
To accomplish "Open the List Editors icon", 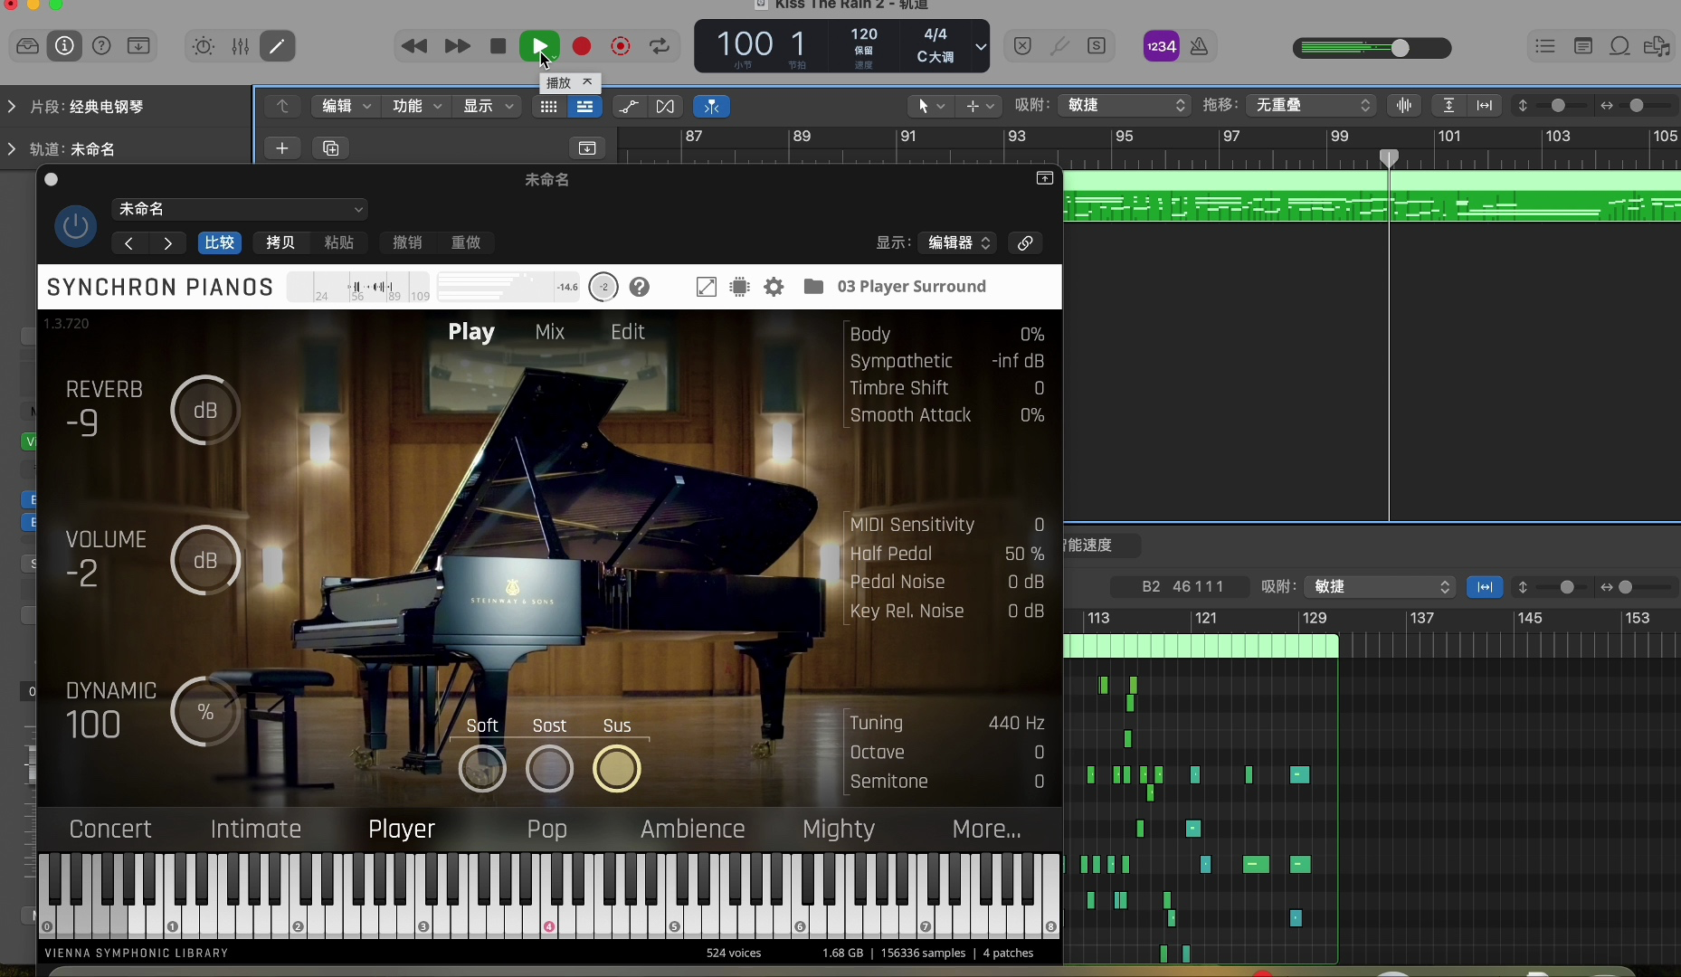I will [1545, 46].
